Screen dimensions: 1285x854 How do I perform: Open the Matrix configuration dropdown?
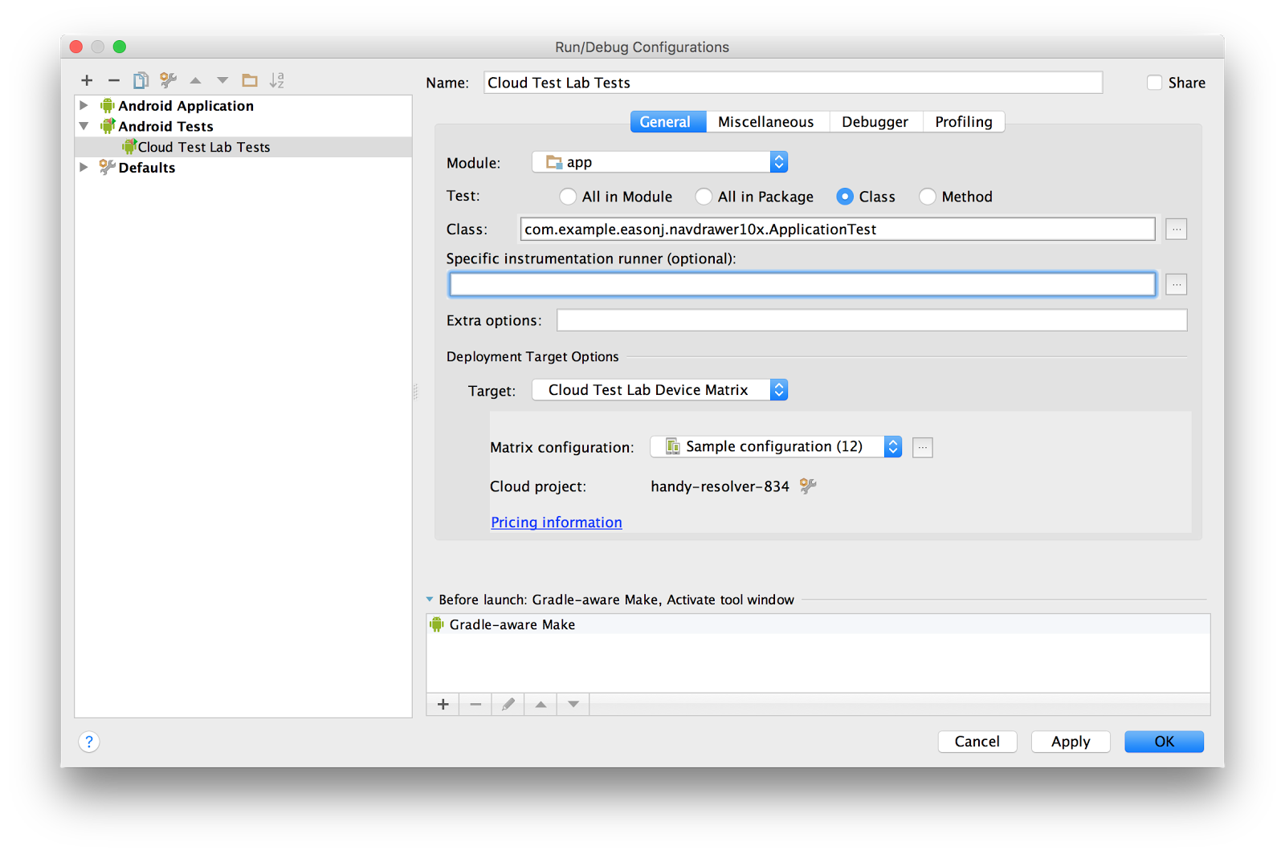coord(891,446)
